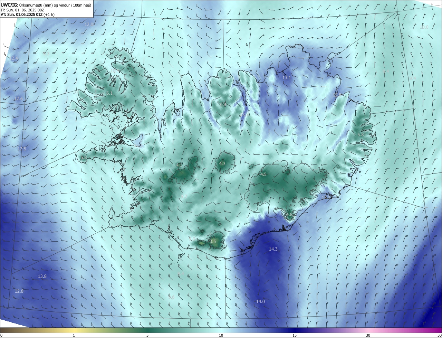The height and width of the screenshot is (338, 442).
Task: Click the legend tick label '50'
Action: (439, 335)
